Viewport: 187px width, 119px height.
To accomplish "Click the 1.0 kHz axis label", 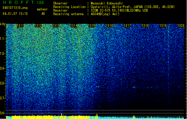I will [x=3, y=54].
